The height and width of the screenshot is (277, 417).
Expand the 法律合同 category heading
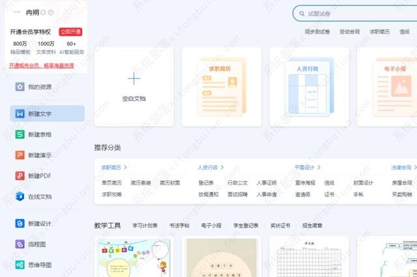[401, 167]
